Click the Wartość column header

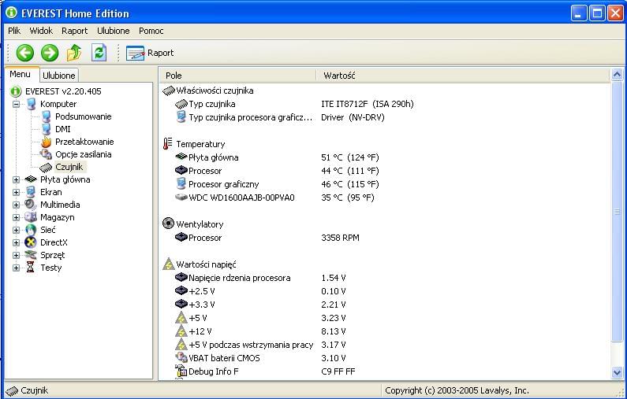pos(463,76)
